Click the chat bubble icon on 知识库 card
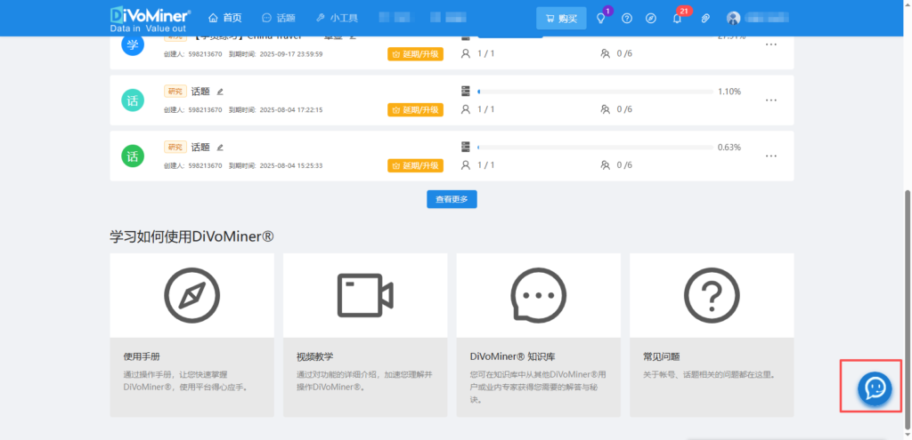Screen dimensions: 912x440 click(x=539, y=295)
